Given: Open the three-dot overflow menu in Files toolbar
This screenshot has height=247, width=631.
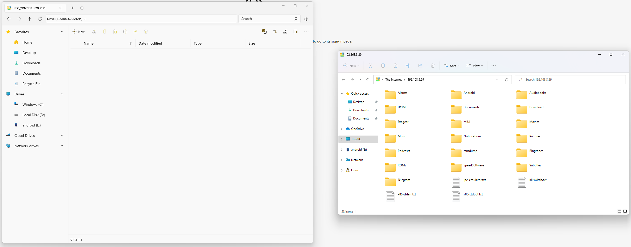Looking at the screenshot, I should click(x=306, y=32).
